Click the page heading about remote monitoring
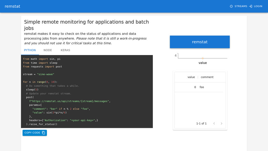Image resolution: width=268 pixels, height=151 pixels. point(86,25)
